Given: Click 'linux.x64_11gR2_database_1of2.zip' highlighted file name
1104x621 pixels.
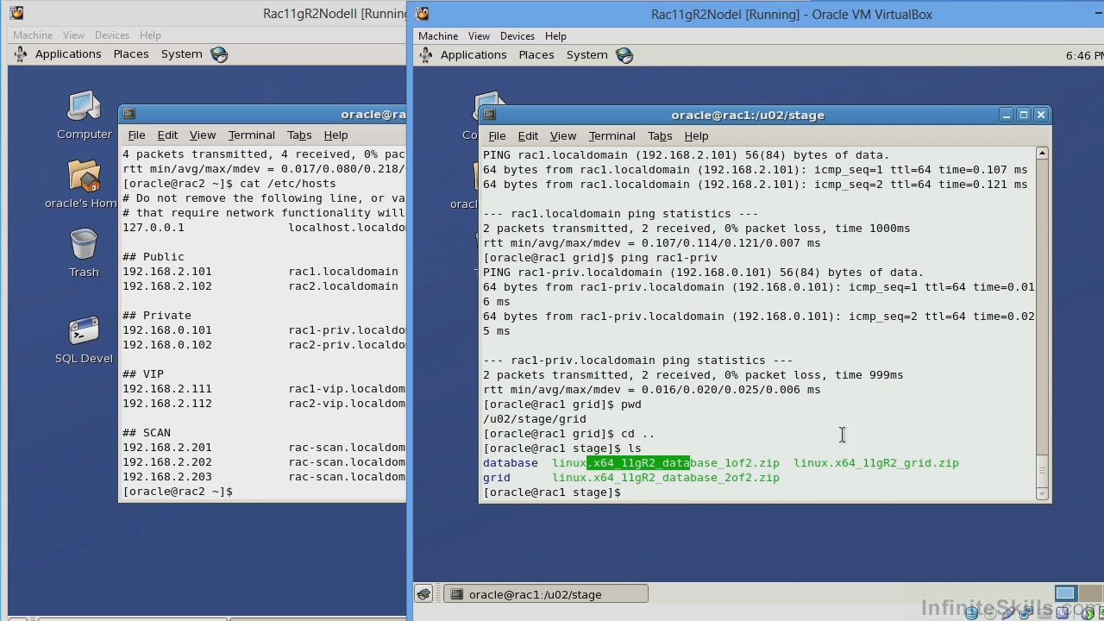Looking at the screenshot, I should [x=666, y=463].
